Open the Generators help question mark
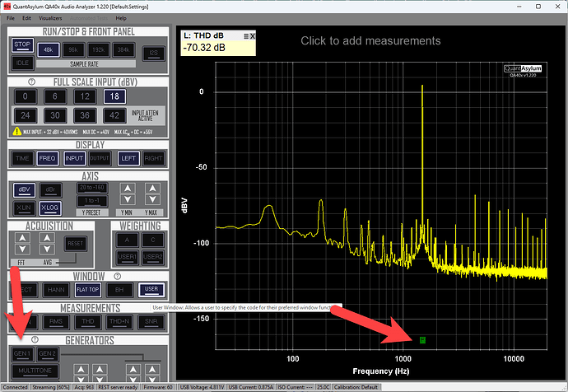The image size is (568, 392). (34, 340)
